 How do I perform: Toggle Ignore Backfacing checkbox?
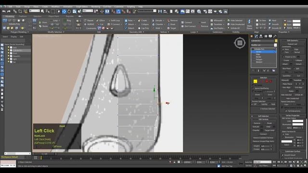tap(253, 88)
